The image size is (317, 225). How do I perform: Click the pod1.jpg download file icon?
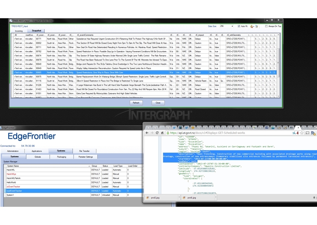[x=184, y=198]
